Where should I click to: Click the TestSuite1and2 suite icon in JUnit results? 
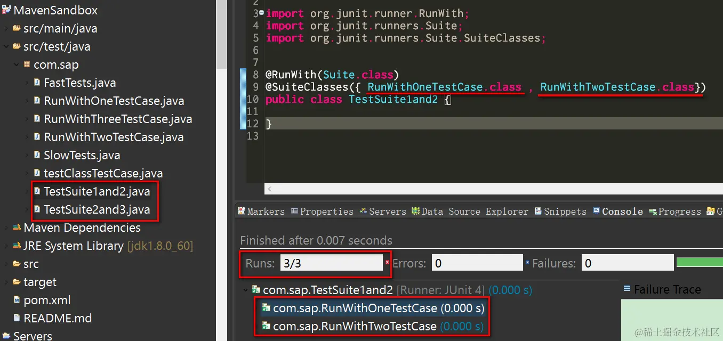pyautogui.click(x=256, y=290)
